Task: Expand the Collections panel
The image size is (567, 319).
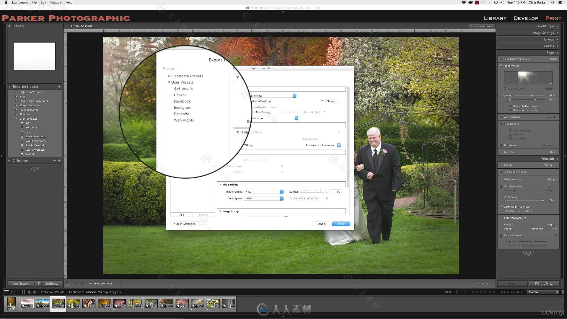Action: tap(9, 161)
